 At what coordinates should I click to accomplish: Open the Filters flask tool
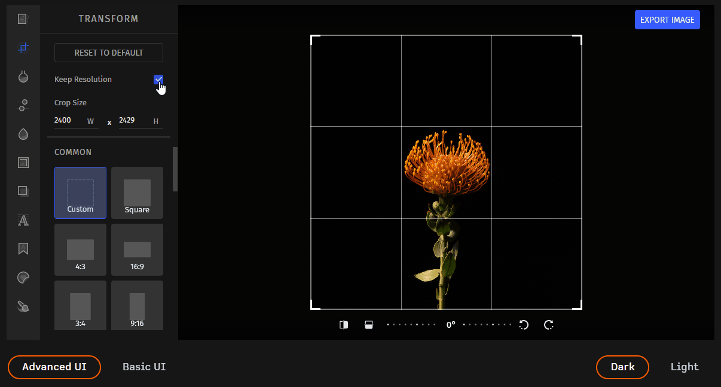point(23,77)
